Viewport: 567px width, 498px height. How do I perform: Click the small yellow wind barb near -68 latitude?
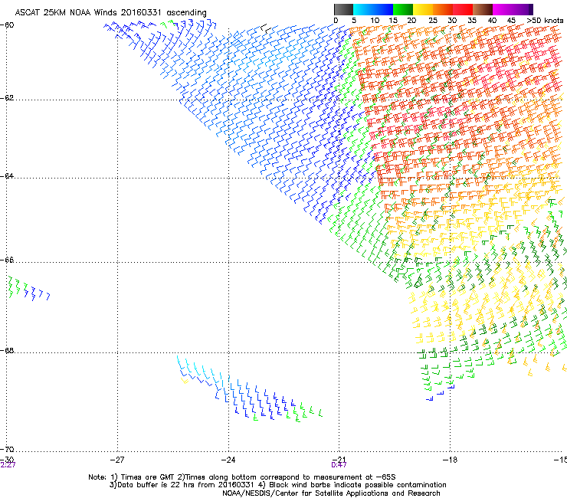[x=185, y=381]
